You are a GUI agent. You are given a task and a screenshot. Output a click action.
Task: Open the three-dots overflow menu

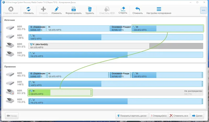204,10
